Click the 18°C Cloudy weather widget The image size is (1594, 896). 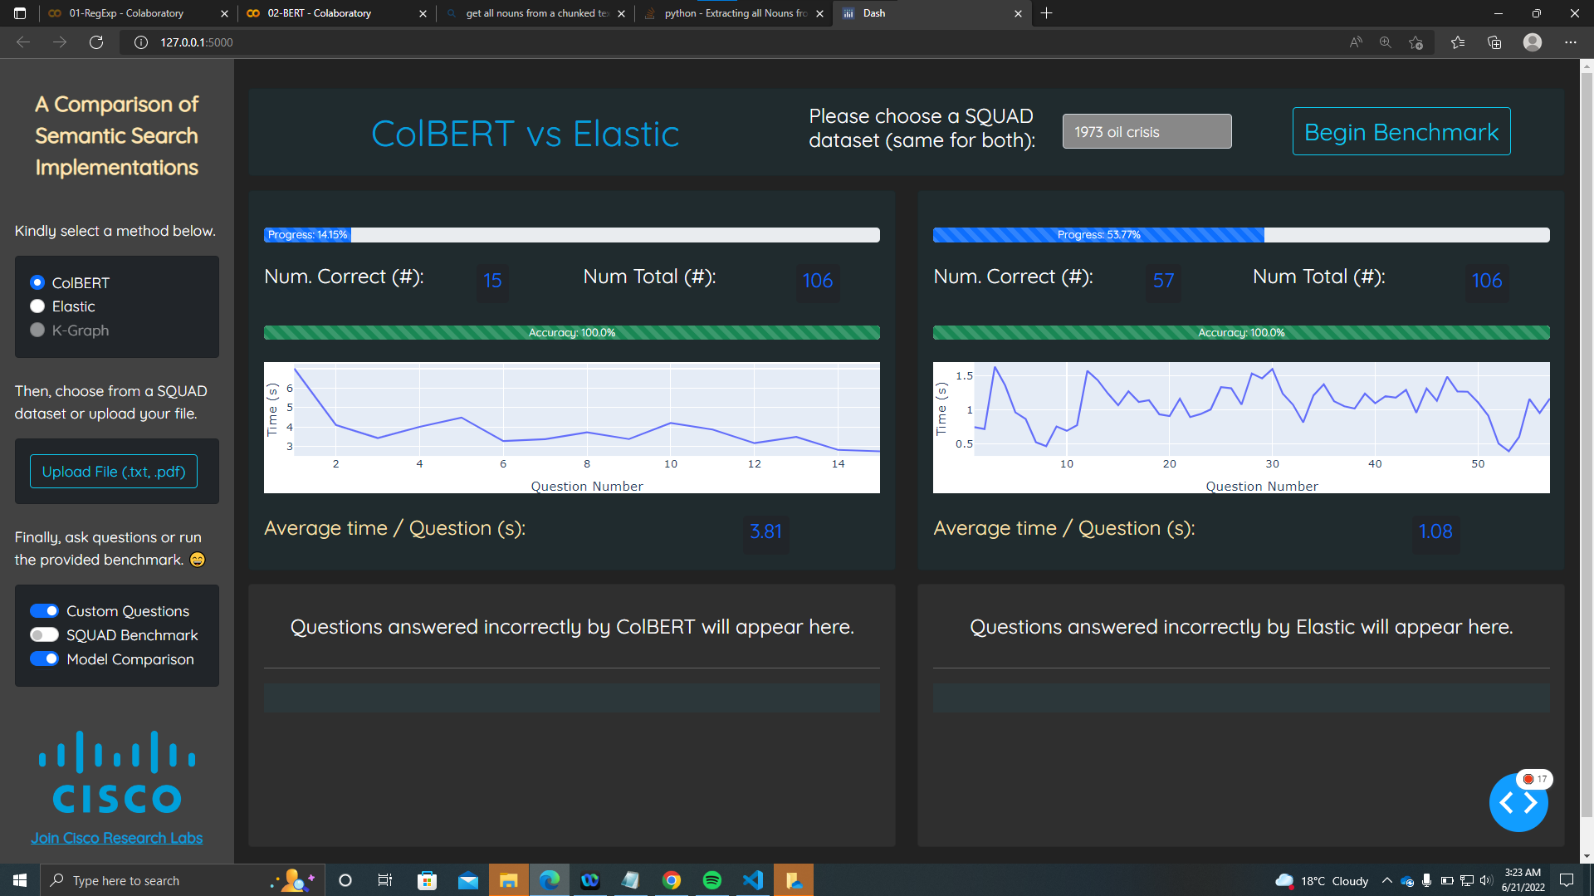(1323, 880)
